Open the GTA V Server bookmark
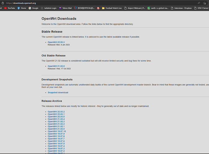 coord(201,8)
